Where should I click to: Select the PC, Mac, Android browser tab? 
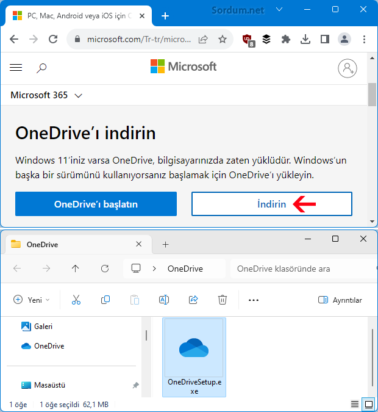pyautogui.click(x=79, y=16)
